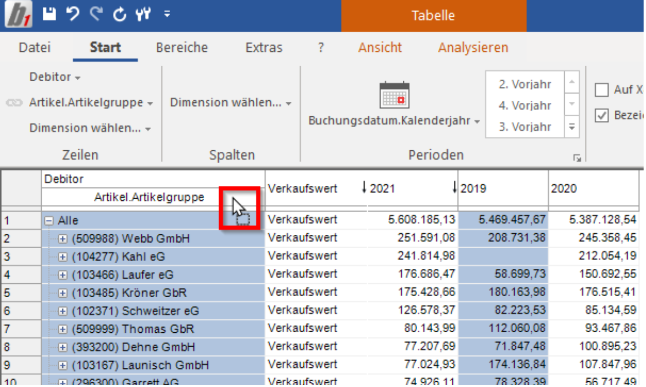Uncheck the 'Bezei...' checkbox

[x=602, y=116]
